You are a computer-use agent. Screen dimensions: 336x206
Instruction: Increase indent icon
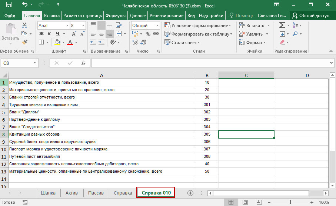tap(102, 42)
